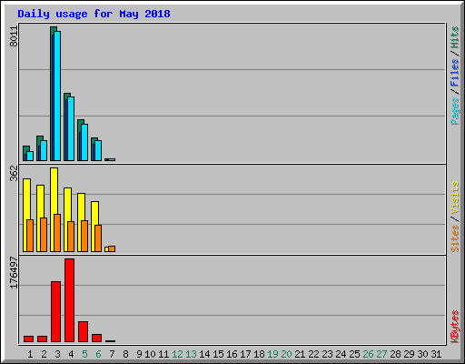The height and width of the screenshot is (364, 465).
Task: Click the day 3 red KBytes bar
Action: tap(55, 312)
